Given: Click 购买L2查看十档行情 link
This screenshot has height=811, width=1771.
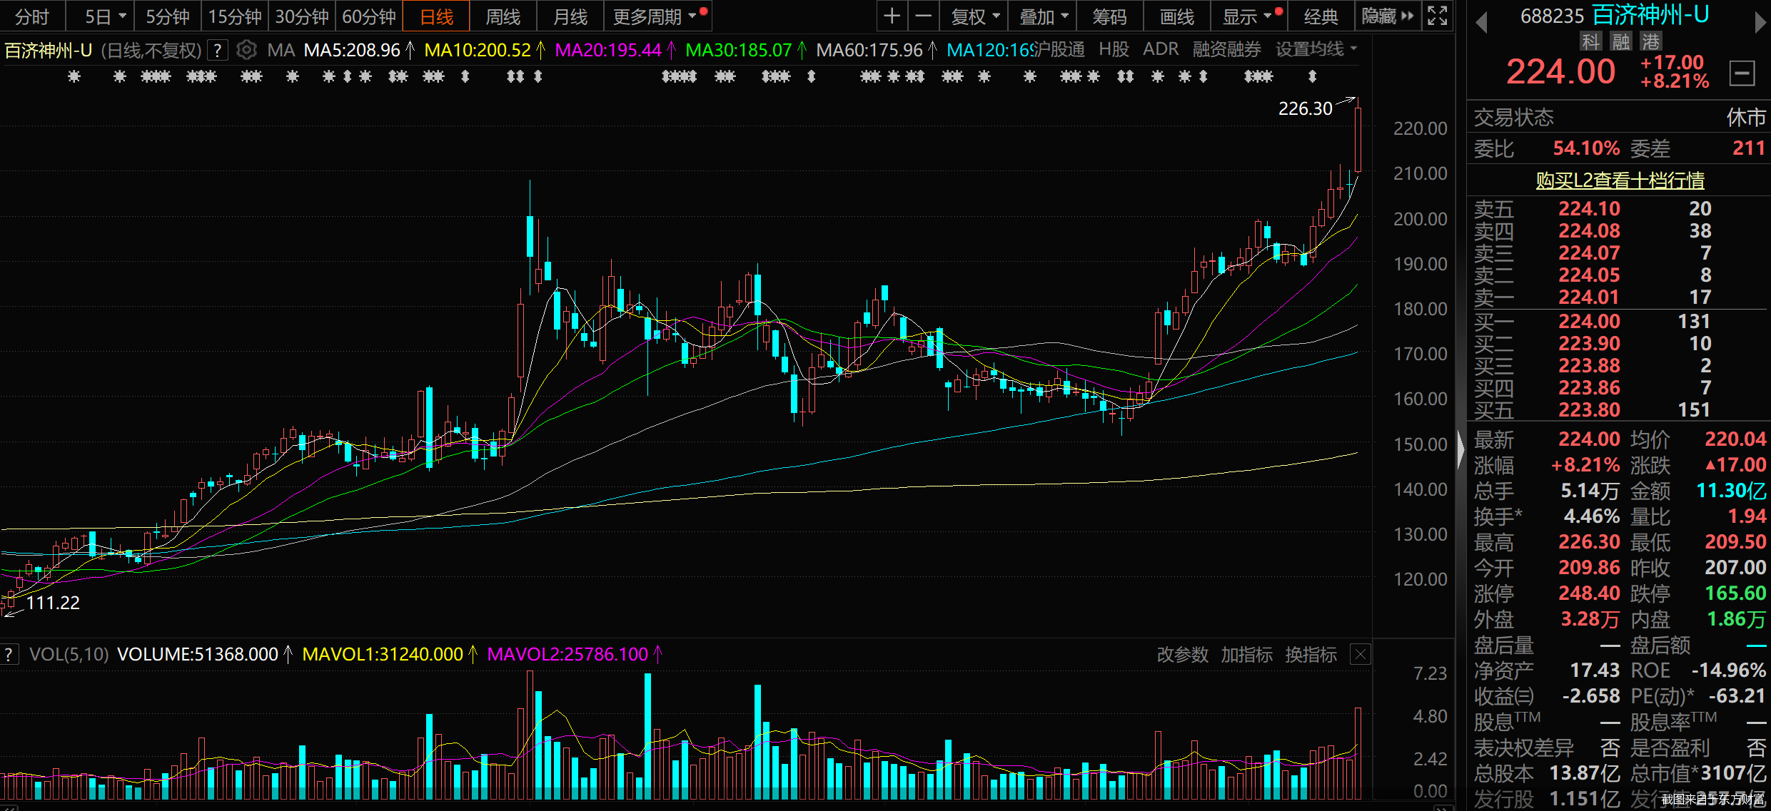Looking at the screenshot, I should [x=1620, y=180].
